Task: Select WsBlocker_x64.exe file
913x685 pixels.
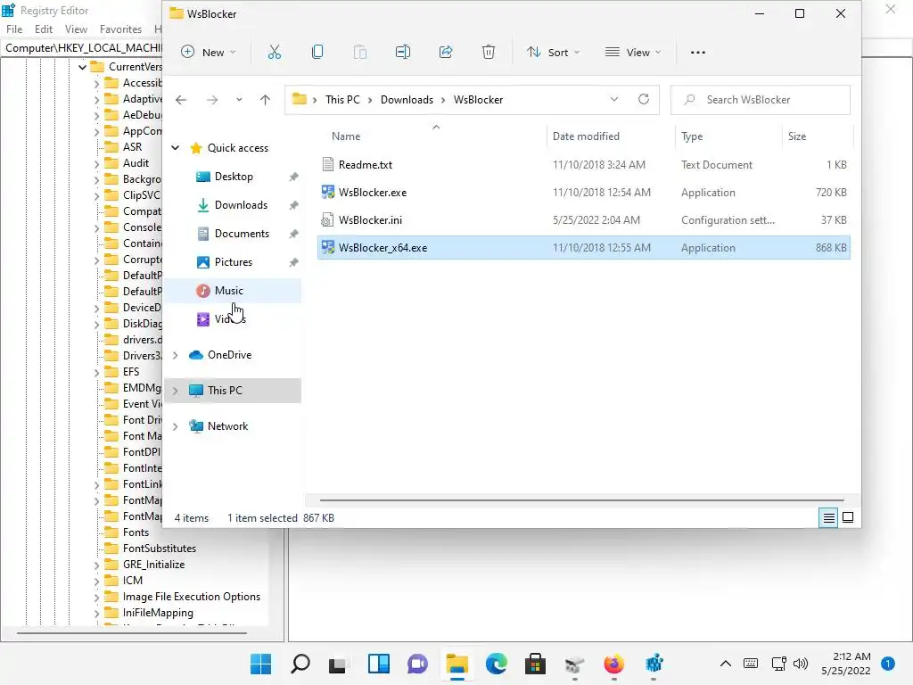Action: pos(584,248)
